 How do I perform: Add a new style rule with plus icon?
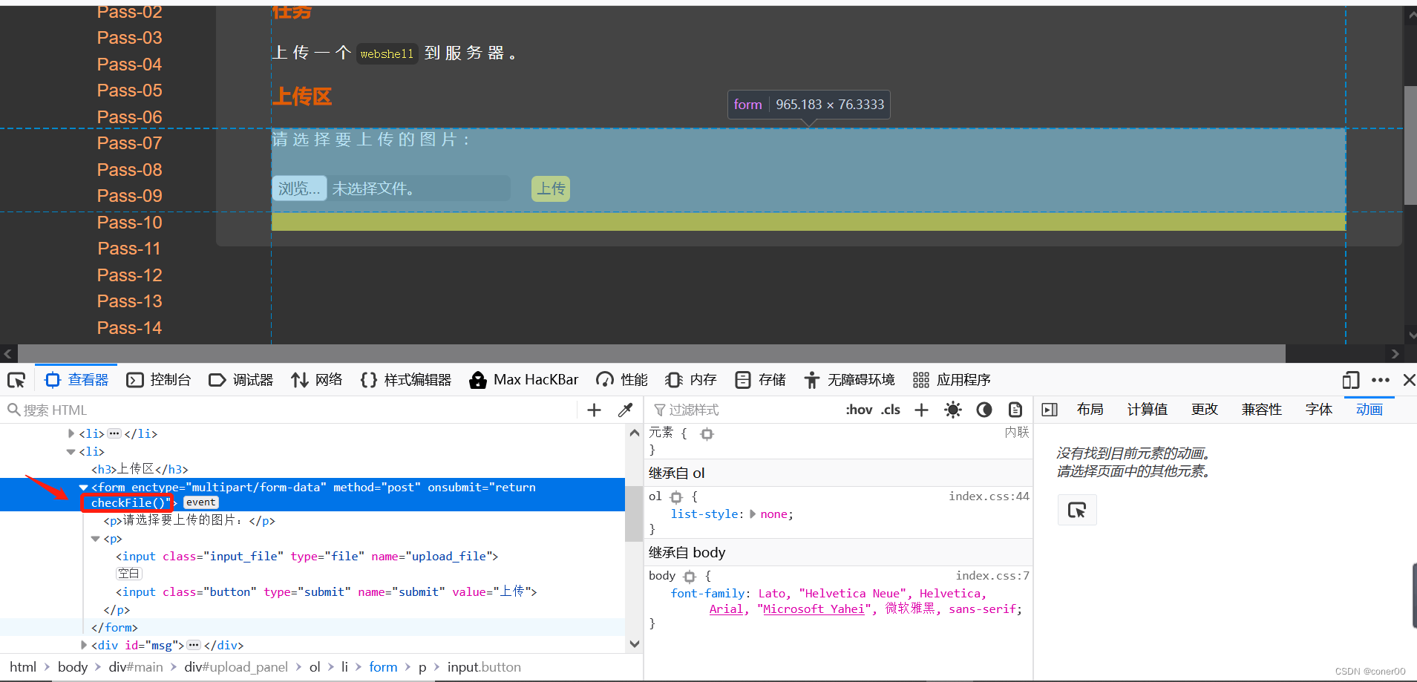(x=921, y=410)
